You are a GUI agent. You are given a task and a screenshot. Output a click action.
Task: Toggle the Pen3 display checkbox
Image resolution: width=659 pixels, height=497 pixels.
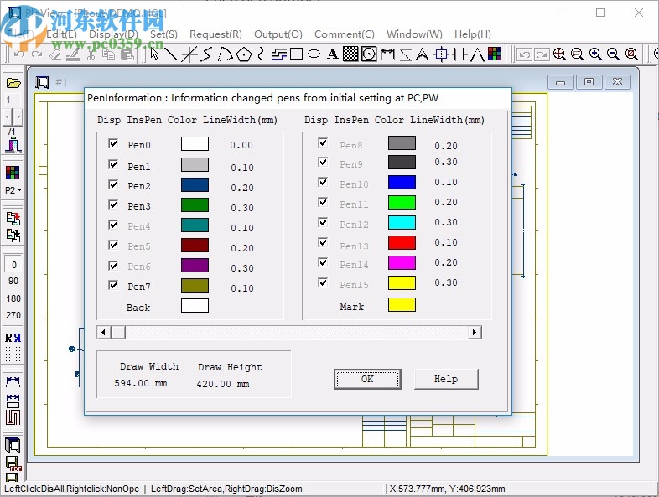point(113,204)
